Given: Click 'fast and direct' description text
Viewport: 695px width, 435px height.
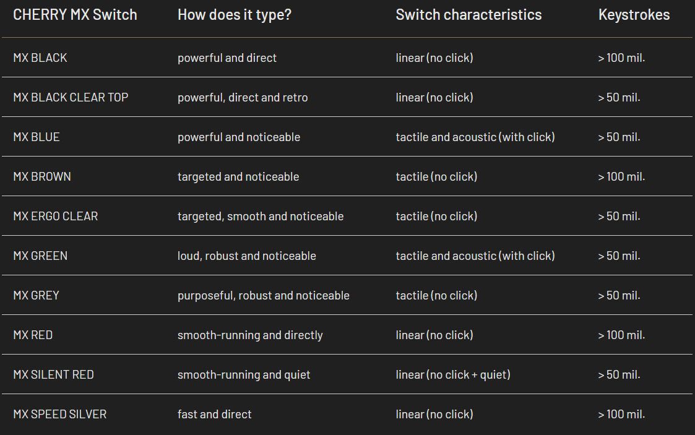Looking at the screenshot, I should click(215, 414).
